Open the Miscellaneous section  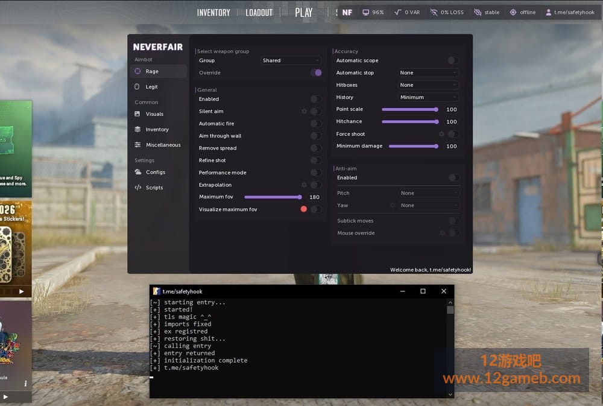coord(159,145)
